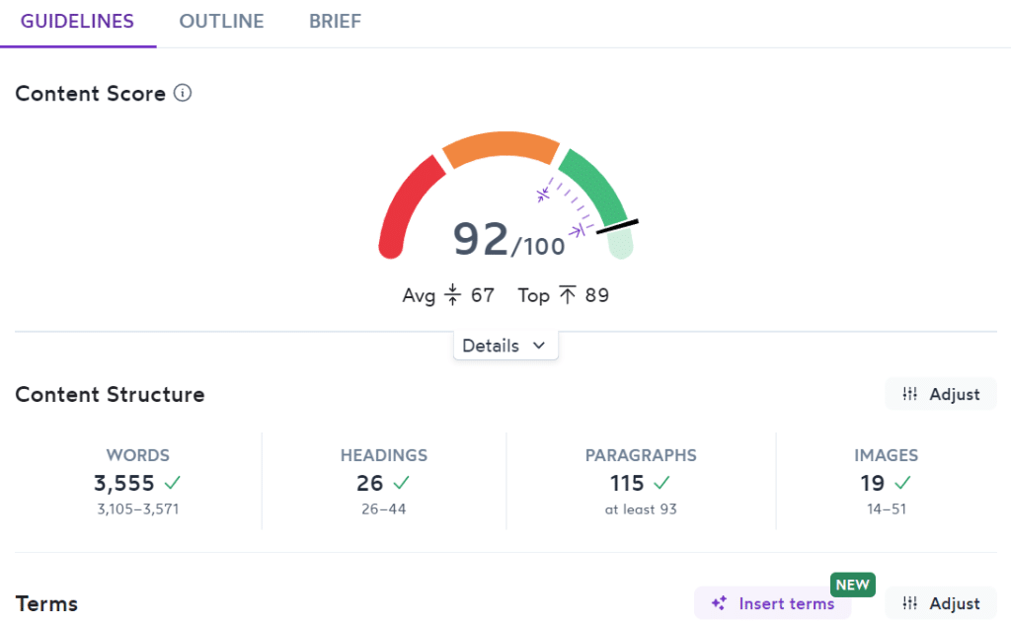Open the Details dropdown
The width and height of the screenshot is (1011, 626).
click(505, 346)
